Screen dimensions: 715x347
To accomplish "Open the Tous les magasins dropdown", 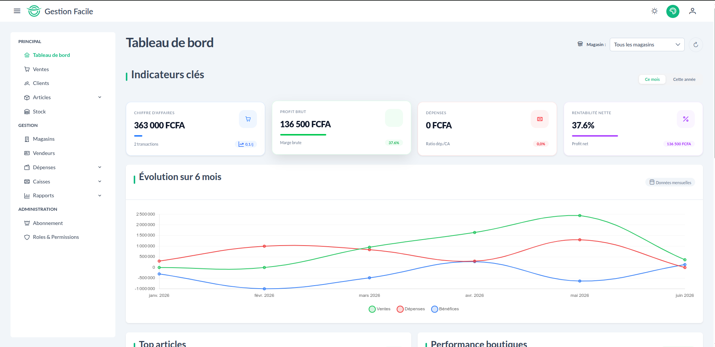I will tap(647, 45).
